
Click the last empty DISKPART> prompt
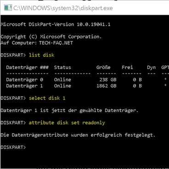(x=13, y=147)
